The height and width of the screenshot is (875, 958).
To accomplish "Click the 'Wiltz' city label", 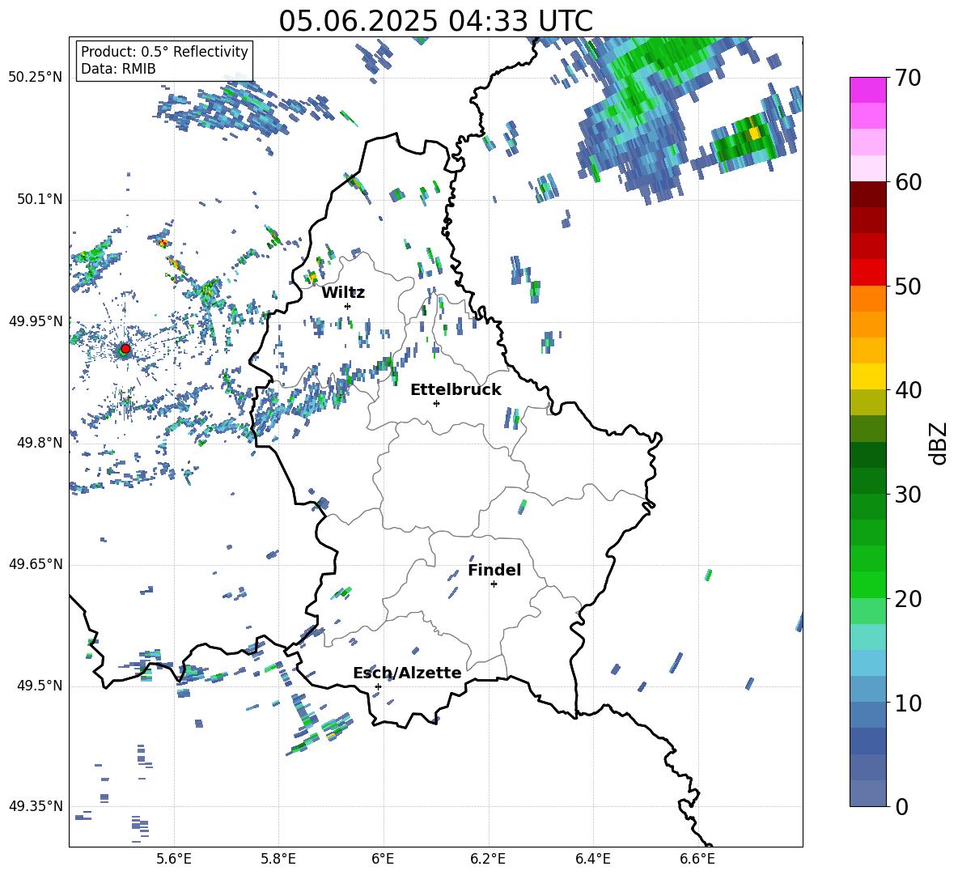I will point(343,293).
